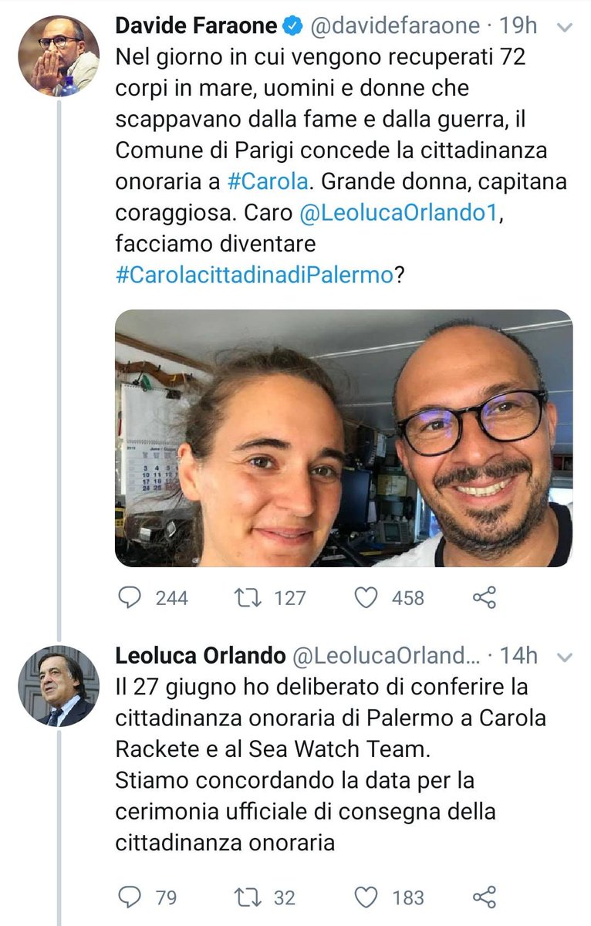The height and width of the screenshot is (926, 591).
Task: Open the #Carola hashtag
Action: [x=268, y=181]
